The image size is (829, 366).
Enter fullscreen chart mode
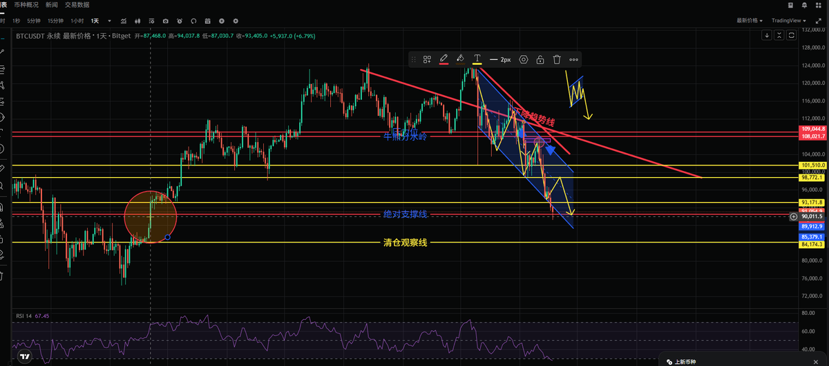point(819,21)
